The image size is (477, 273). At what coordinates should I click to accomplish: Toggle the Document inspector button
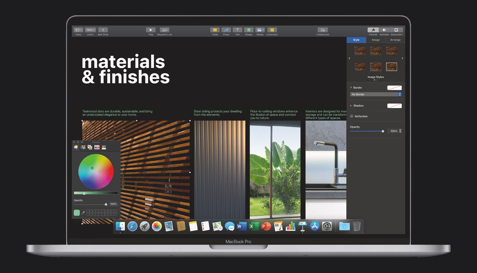(x=396, y=30)
